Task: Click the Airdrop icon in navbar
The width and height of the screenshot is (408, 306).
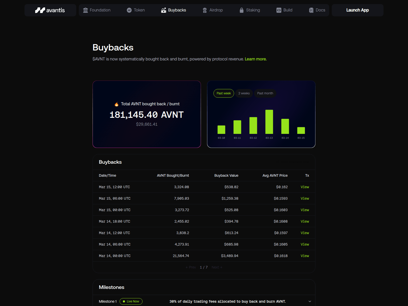Action: [x=205, y=10]
